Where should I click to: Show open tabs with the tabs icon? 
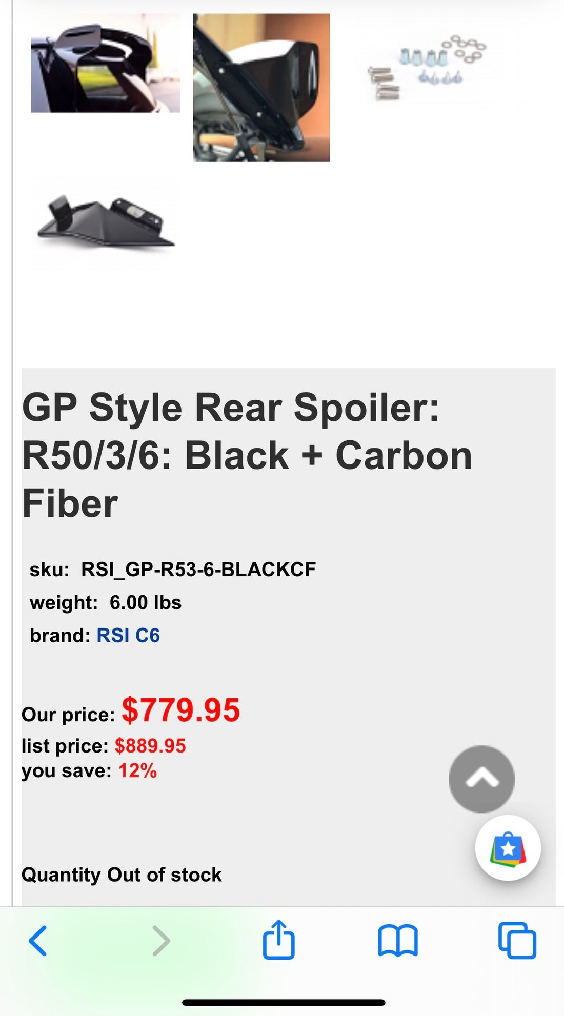(x=517, y=941)
